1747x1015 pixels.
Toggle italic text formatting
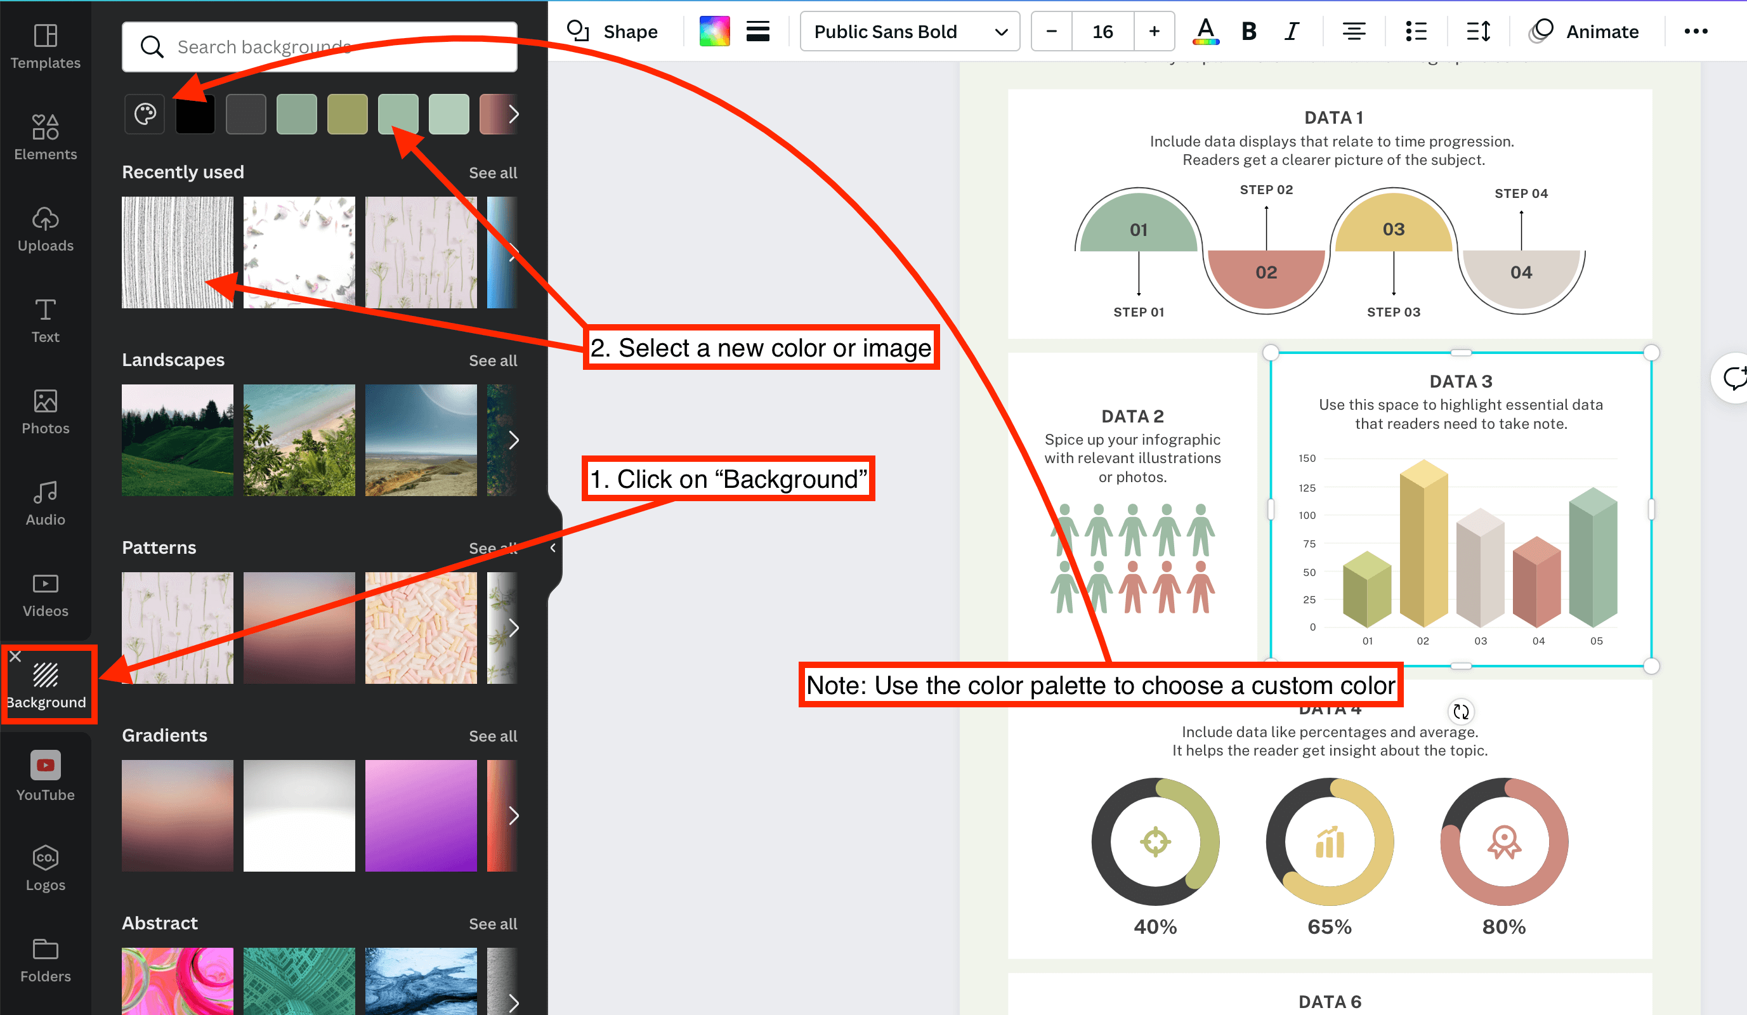click(1291, 31)
